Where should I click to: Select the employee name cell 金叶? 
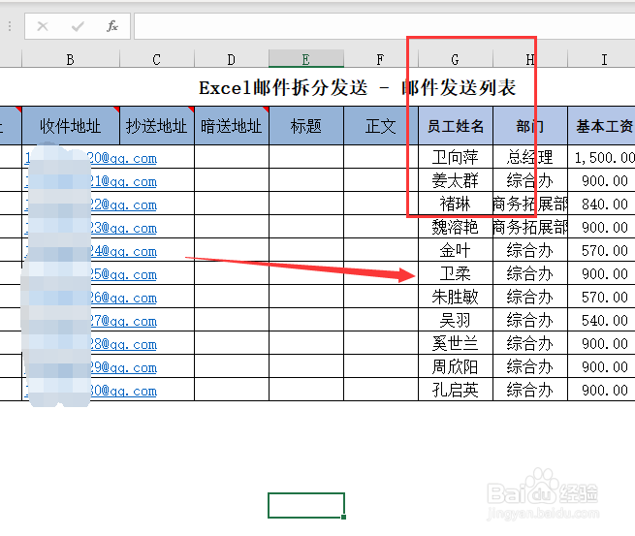(x=456, y=250)
